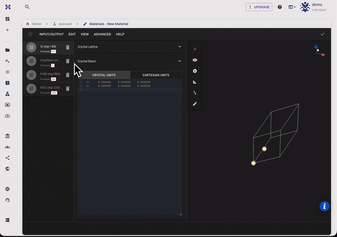Click the 3D axes orientation widget
The height and width of the screenshot is (237, 337).
tap(320, 51)
